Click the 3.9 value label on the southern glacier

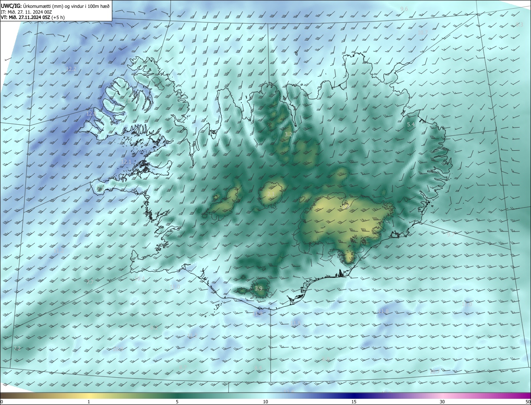[x=259, y=288]
